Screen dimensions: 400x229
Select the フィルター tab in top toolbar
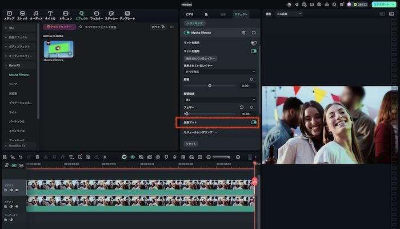point(96,14)
